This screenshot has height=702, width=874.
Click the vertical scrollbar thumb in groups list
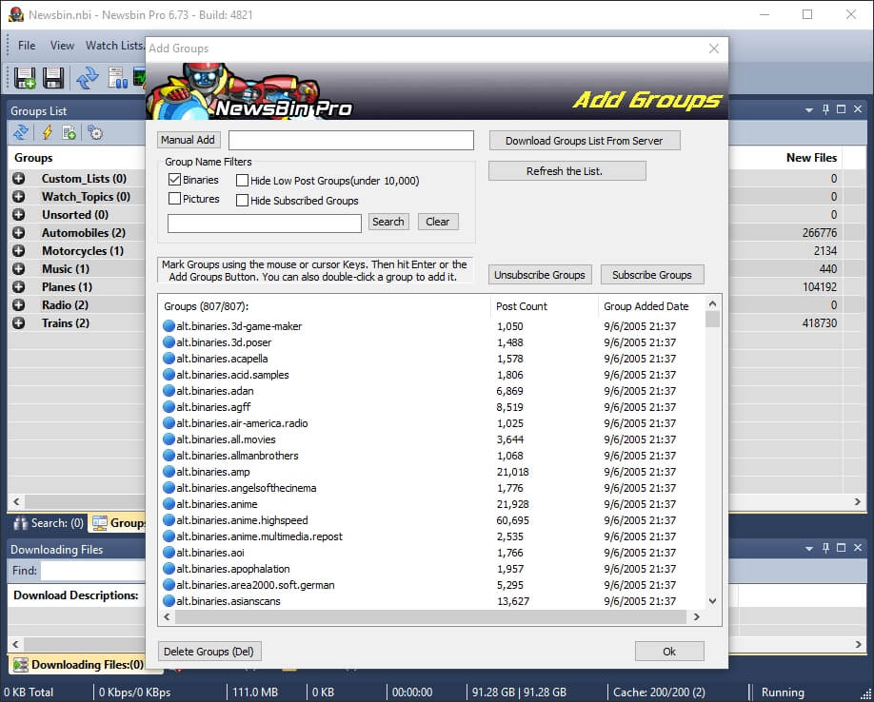(712, 320)
